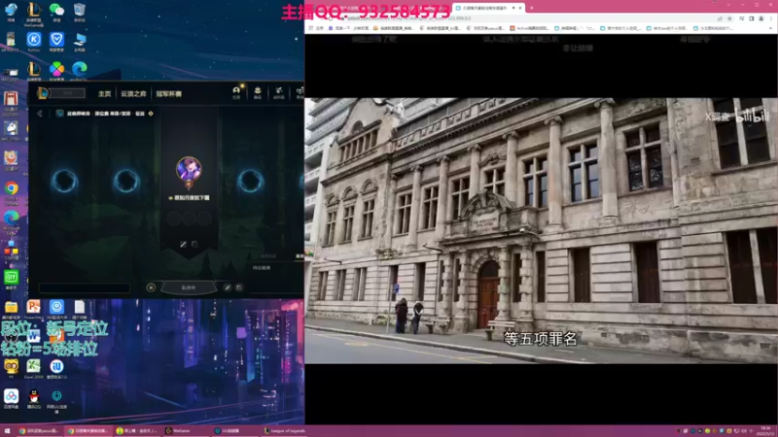Click the square icon right of the queue pencil

coord(238,287)
